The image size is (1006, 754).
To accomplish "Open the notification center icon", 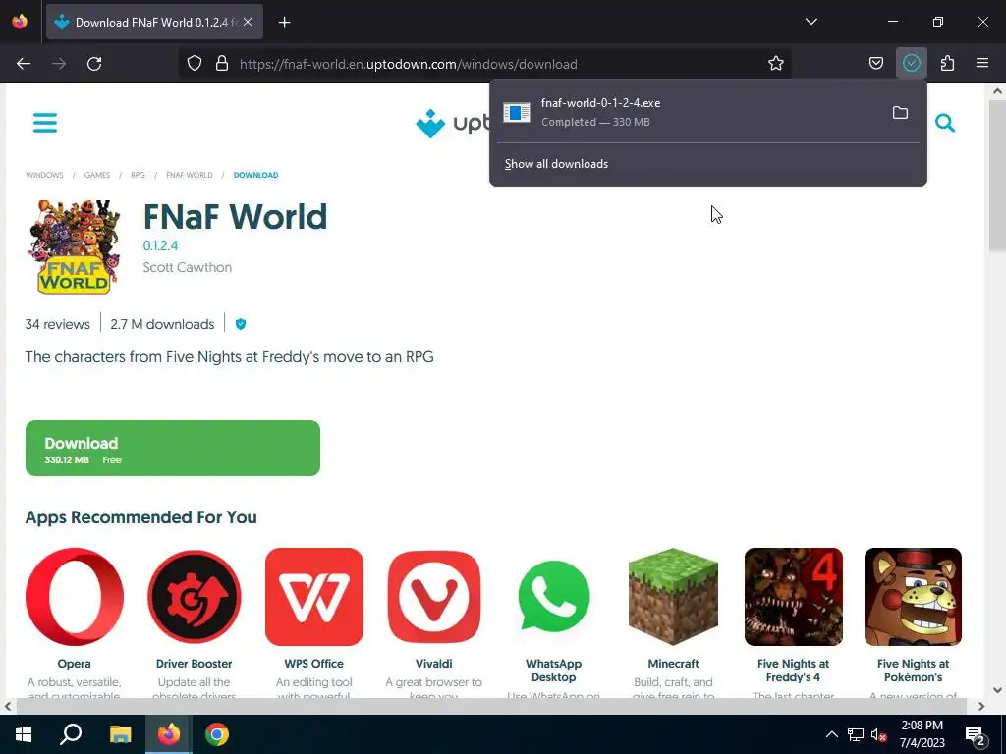I will click(x=976, y=735).
